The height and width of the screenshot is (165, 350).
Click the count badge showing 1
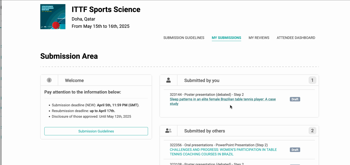312,80
